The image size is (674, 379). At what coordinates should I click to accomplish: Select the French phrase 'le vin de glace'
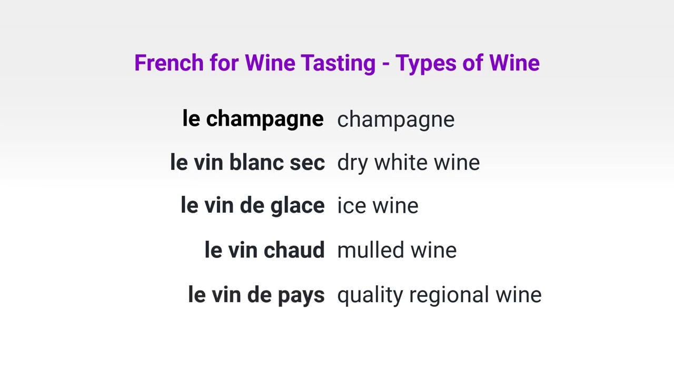coord(252,206)
